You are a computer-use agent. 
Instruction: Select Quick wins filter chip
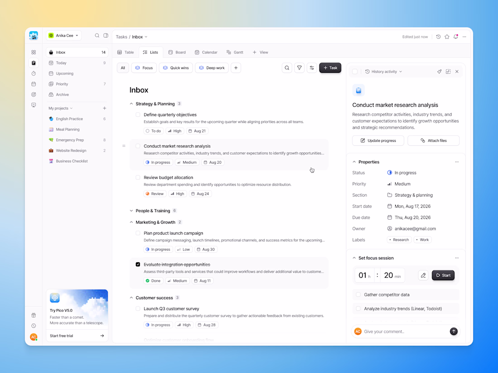pyautogui.click(x=176, y=68)
